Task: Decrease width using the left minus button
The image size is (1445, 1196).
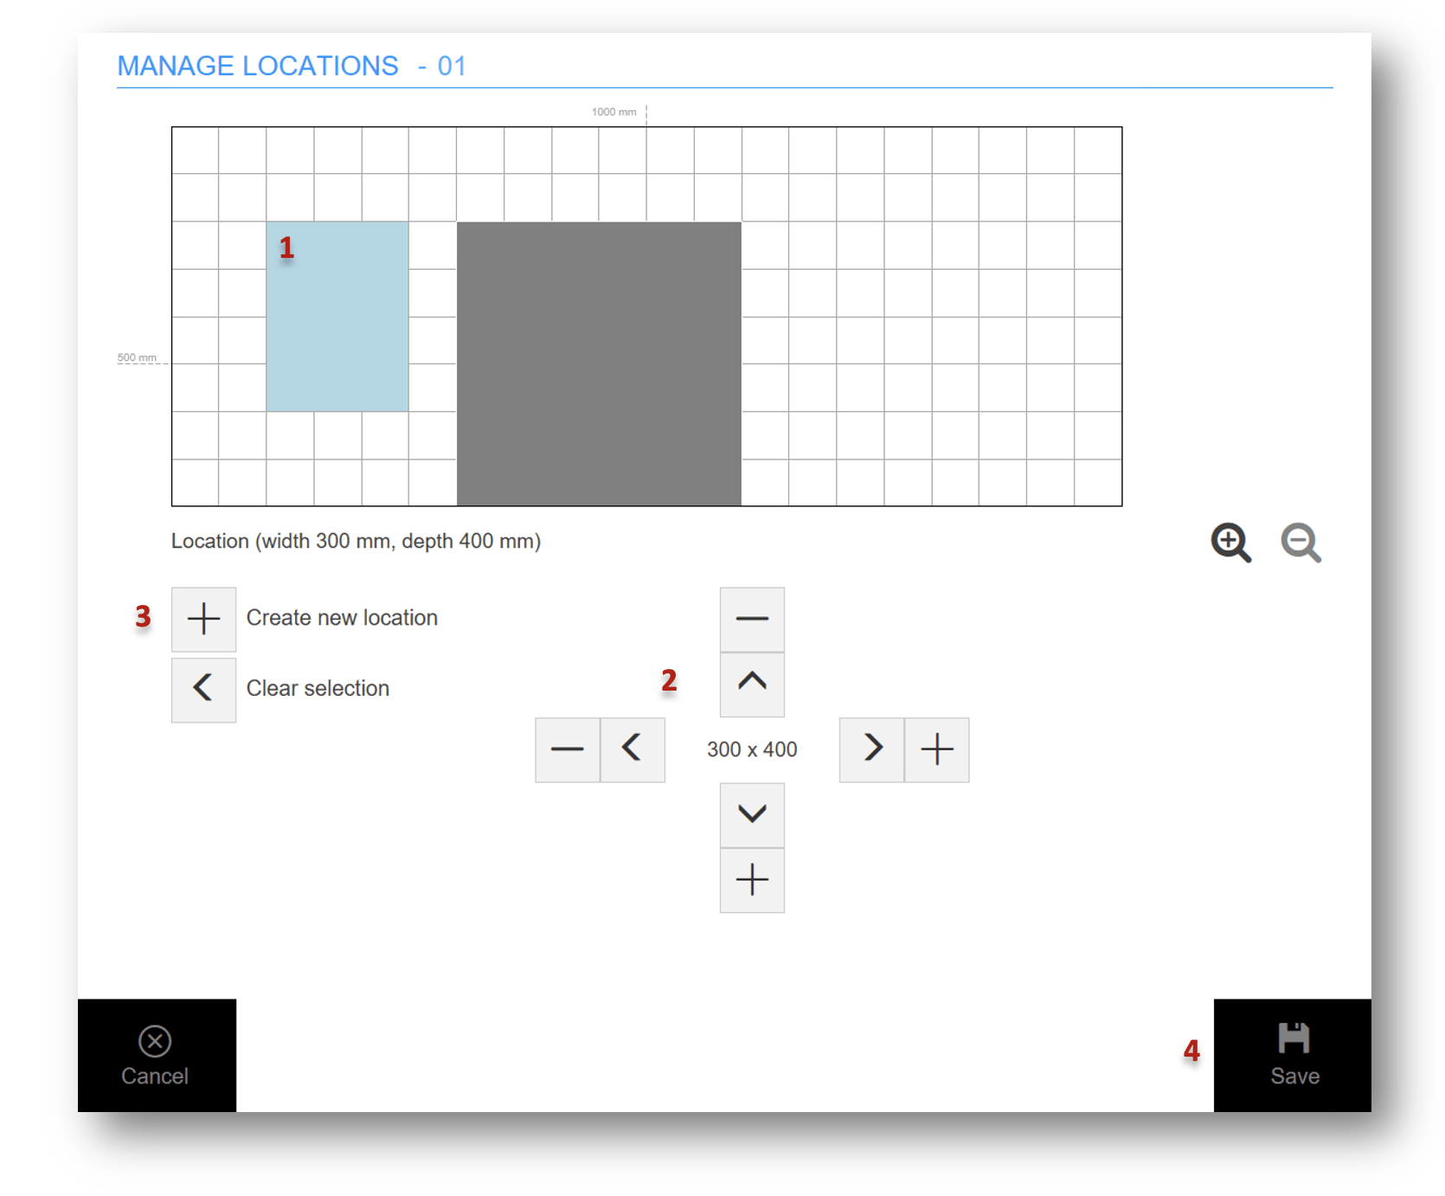Action: [x=568, y=749]
